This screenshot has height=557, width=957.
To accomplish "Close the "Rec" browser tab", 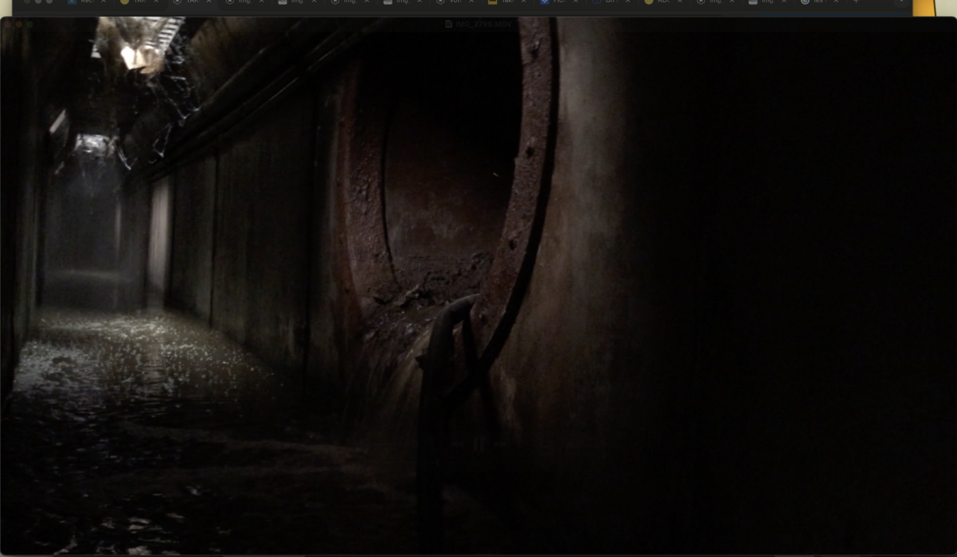I will (x=104, y=2).
